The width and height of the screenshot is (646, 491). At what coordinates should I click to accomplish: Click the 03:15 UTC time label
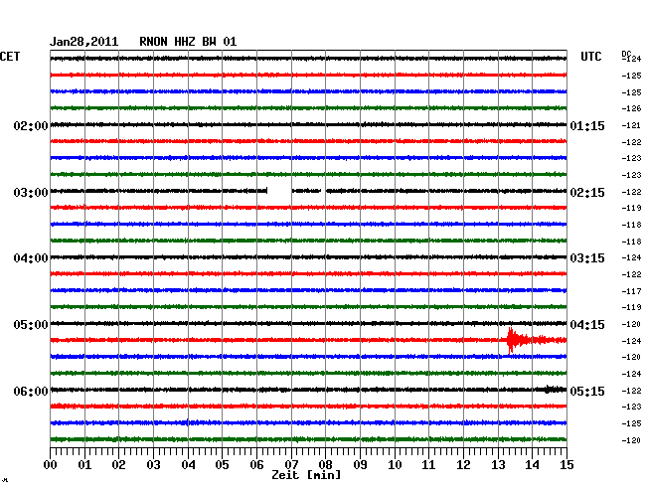coord(587,258)
